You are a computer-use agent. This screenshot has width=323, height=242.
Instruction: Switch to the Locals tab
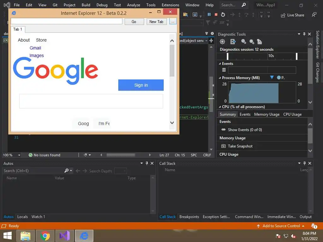click(22, 217)
